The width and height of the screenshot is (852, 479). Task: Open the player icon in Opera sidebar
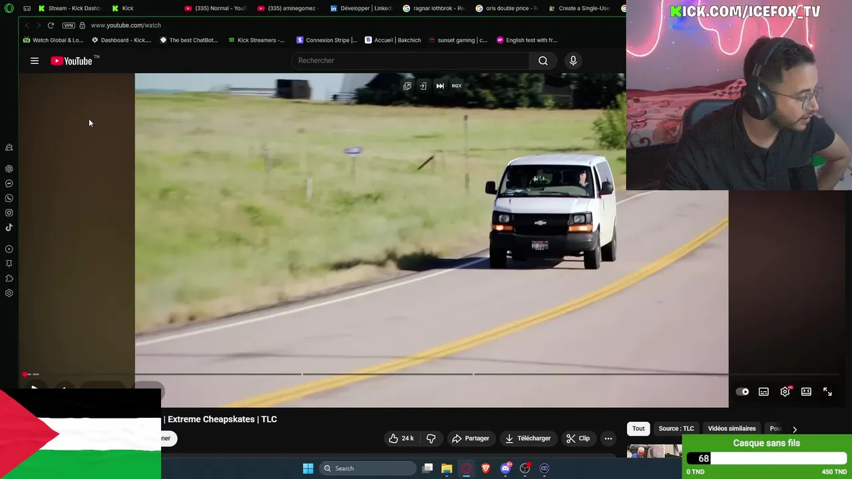9,249
